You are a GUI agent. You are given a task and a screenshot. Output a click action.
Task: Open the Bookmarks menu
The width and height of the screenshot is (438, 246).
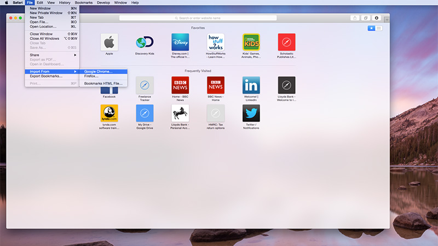84,3
